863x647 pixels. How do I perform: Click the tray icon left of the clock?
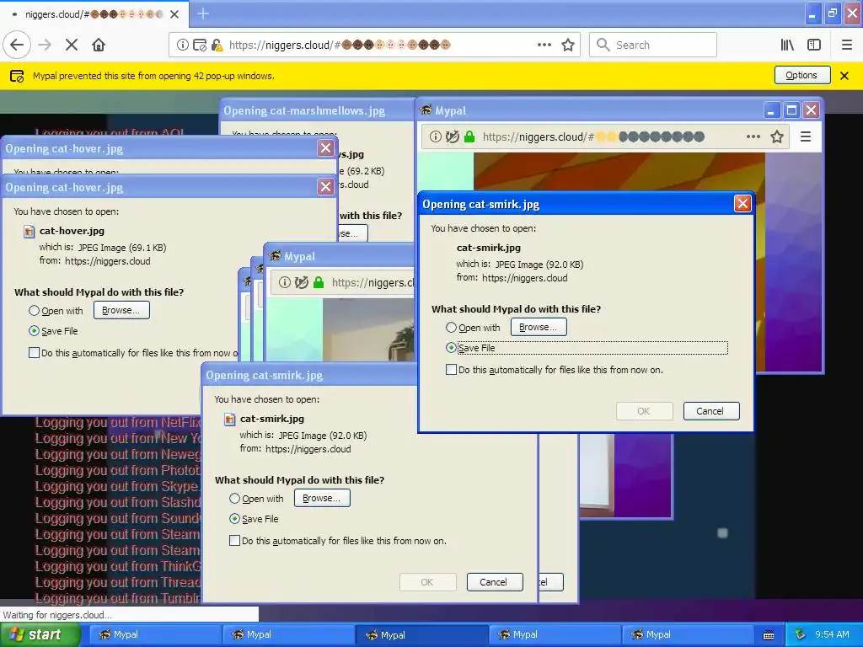point(801,634)
